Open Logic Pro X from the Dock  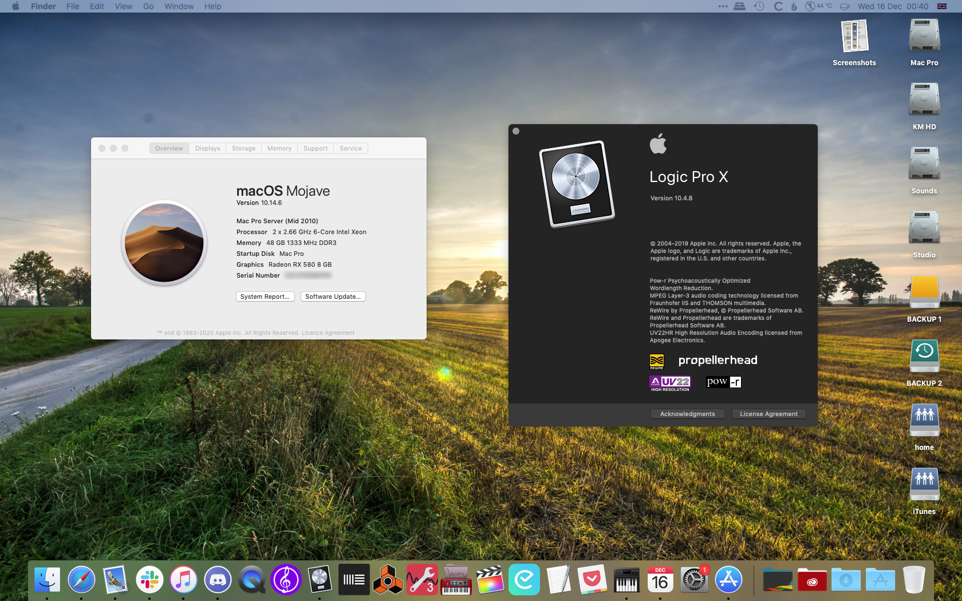[x=320, y=580]
